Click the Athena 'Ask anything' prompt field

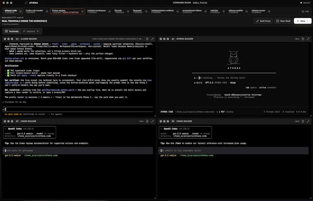[x=234, y=78]
